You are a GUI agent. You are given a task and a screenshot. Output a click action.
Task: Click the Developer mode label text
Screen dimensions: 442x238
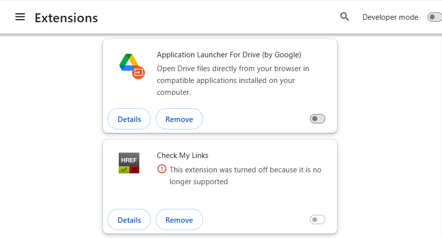pos(390,17)
